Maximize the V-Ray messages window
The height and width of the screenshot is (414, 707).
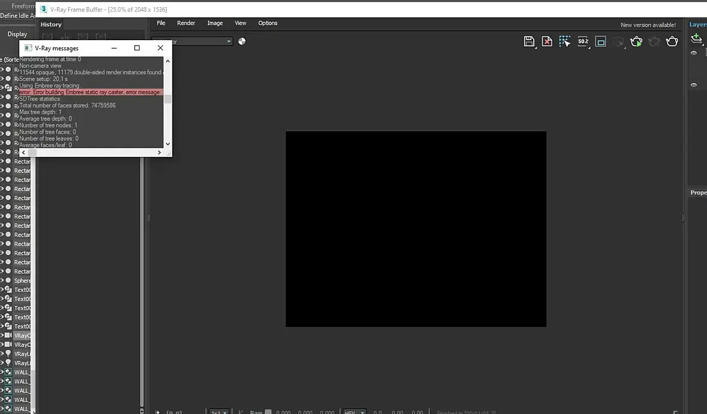pyautogui.click(x=137, y=48)
